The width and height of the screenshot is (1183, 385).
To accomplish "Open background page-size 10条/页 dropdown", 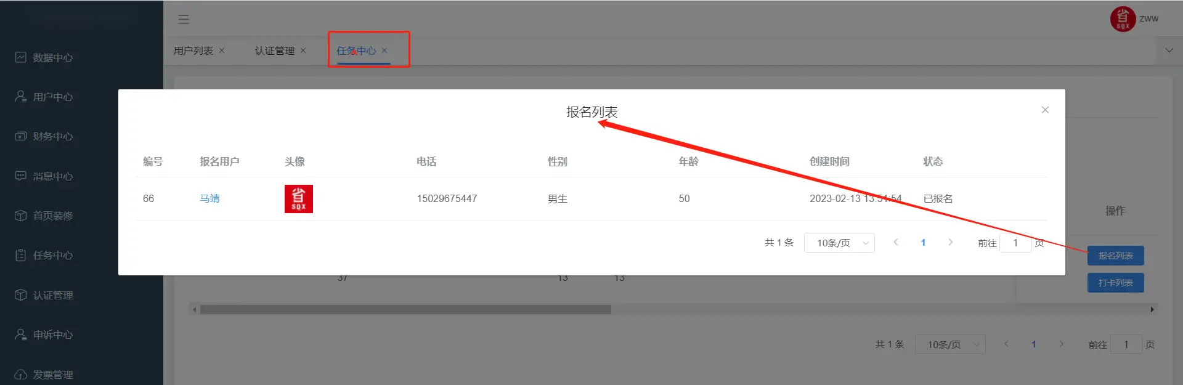I will point(950,345).
